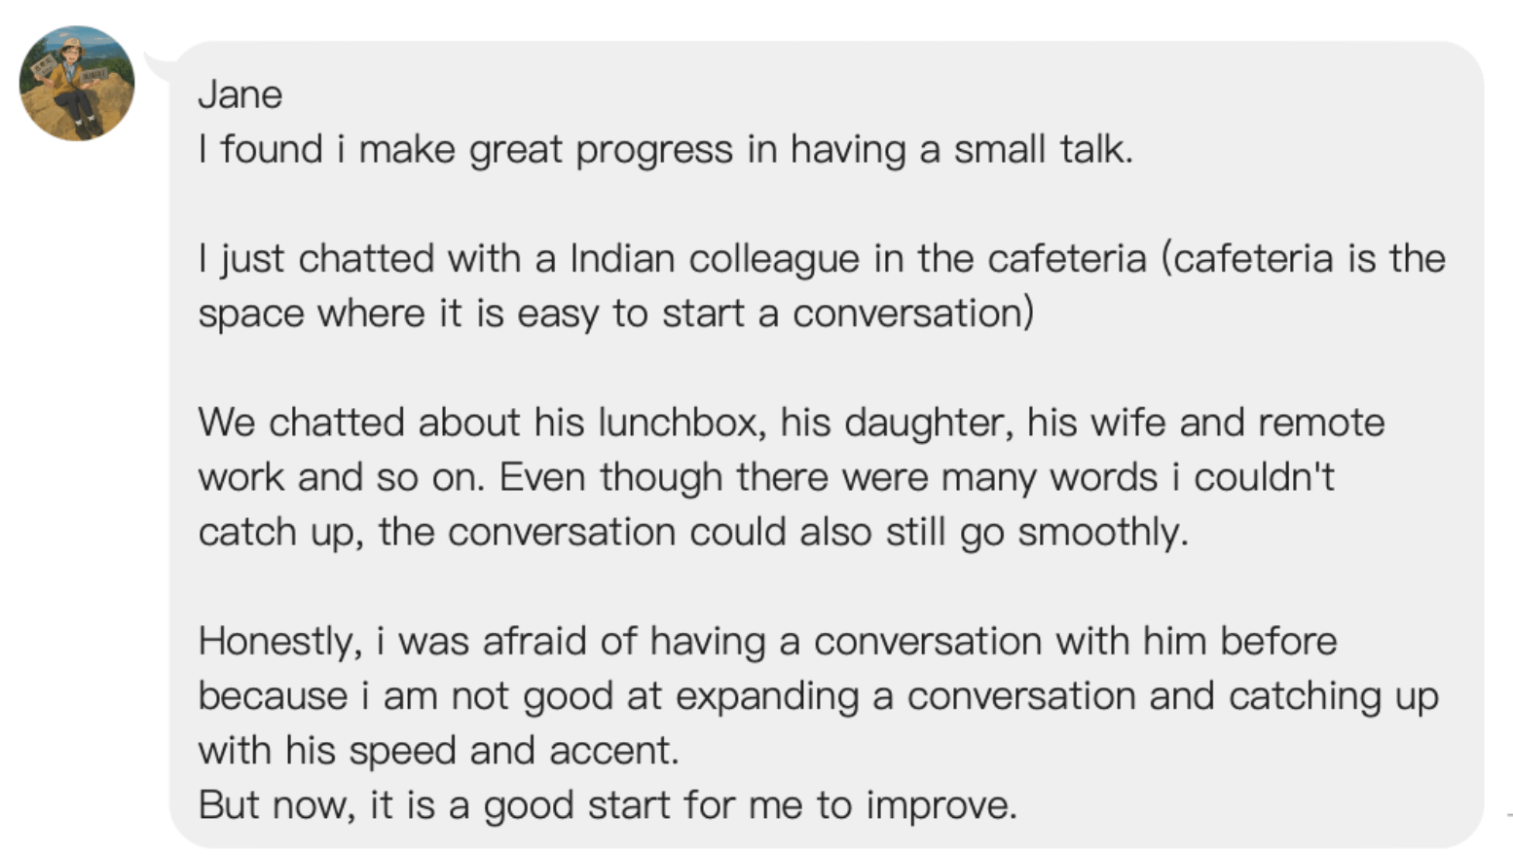Click the word "Honestly" in the message

click(279, 642)
